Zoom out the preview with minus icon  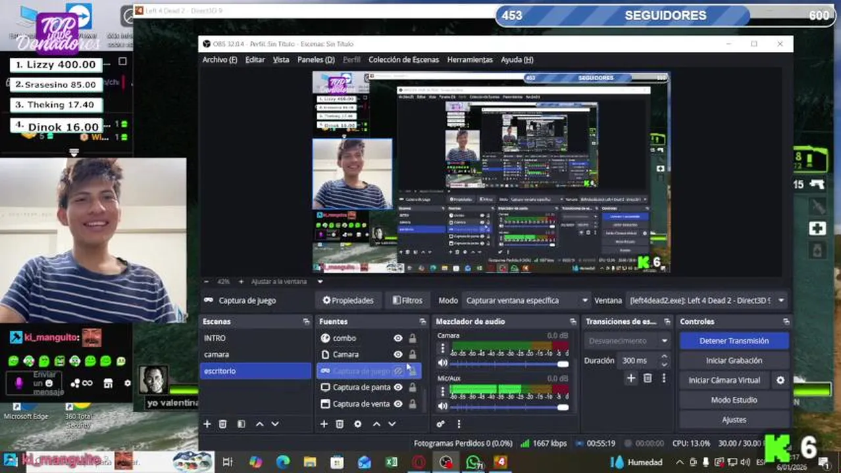207,282
